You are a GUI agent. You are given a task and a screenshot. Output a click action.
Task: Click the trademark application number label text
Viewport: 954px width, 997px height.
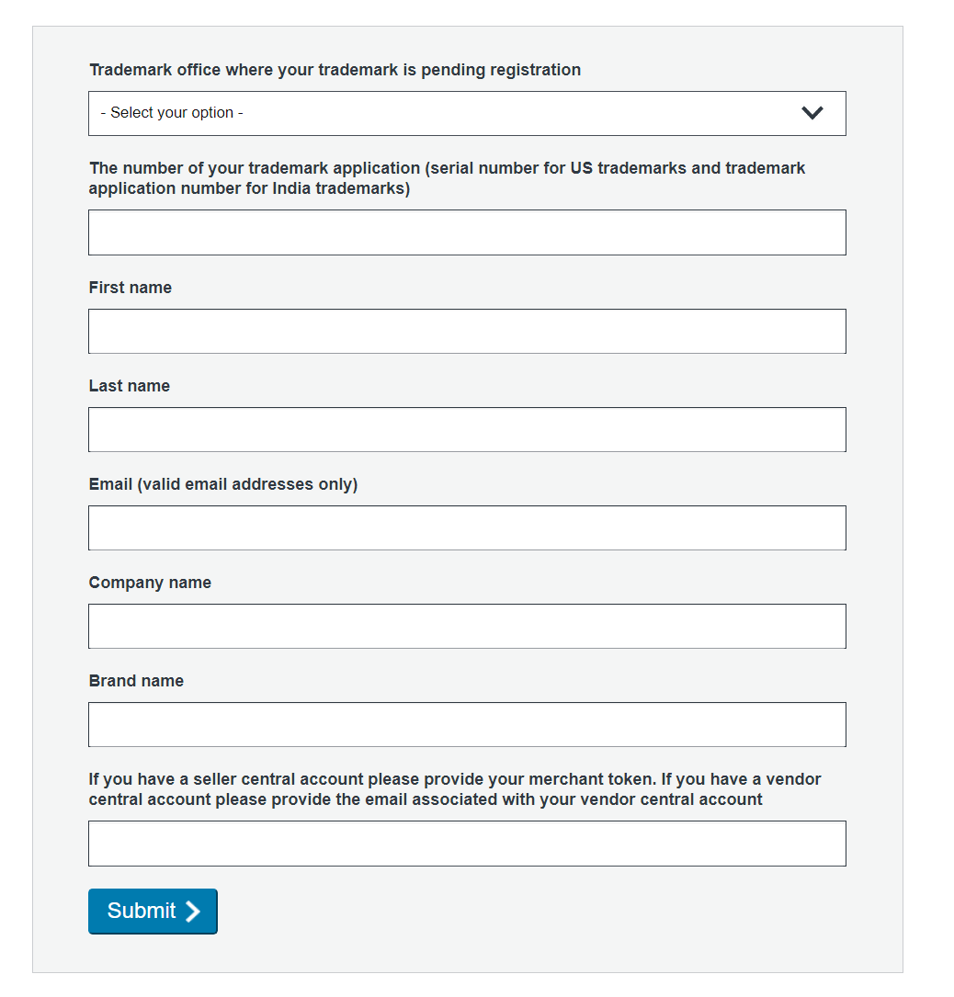[x=447, y=178]
